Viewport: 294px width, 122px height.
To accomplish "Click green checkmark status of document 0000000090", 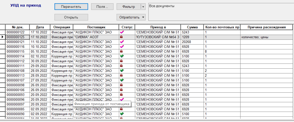I will pyautogui.click(x=122, y=114).
